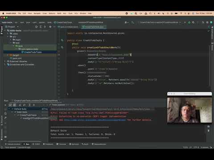Click Project panel options gear icon
The width and height of the screenshot is (214, 160).
[x=50, y=27]
